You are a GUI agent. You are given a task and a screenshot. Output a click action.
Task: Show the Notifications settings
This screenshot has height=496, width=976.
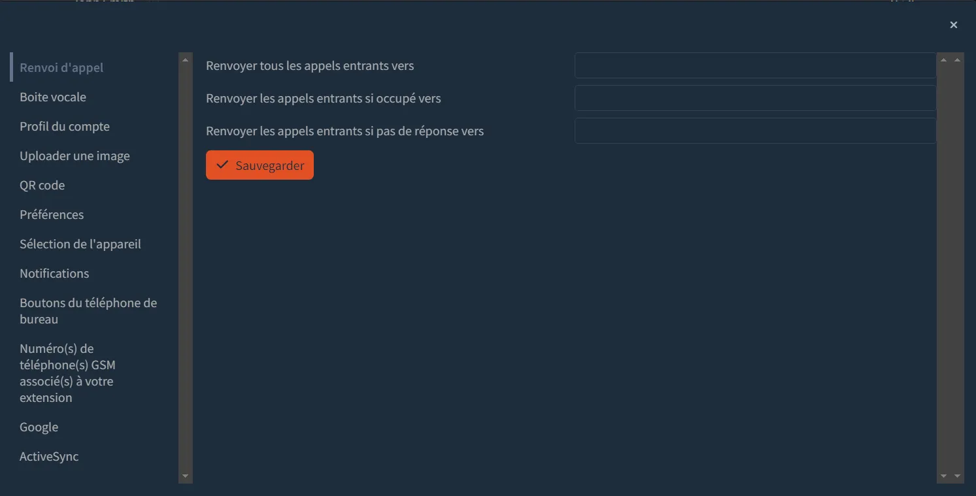pyautogui.click(x=54, y=273)
